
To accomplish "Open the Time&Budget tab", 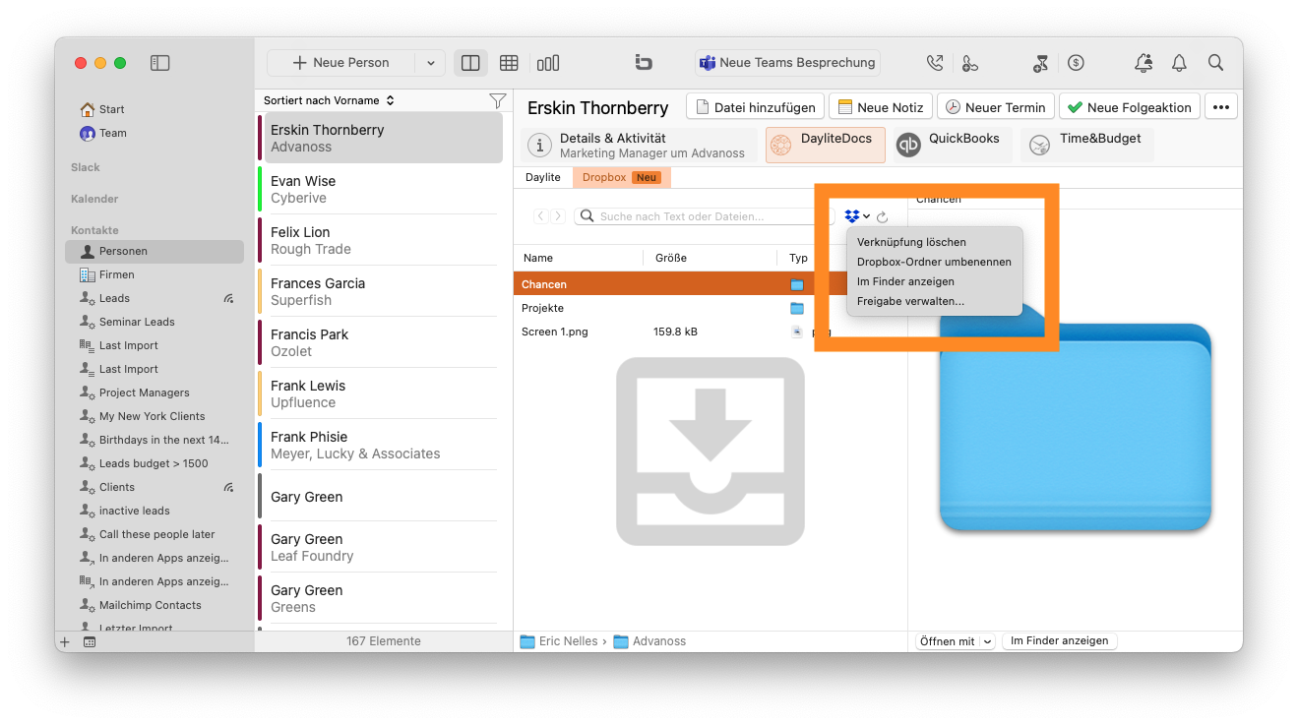I will (1087, 146).
